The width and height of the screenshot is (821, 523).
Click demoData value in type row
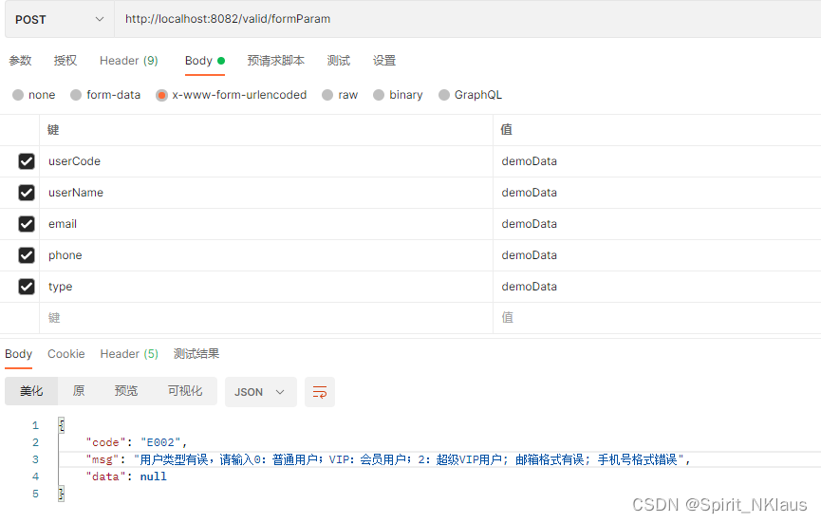click(529, 287)
